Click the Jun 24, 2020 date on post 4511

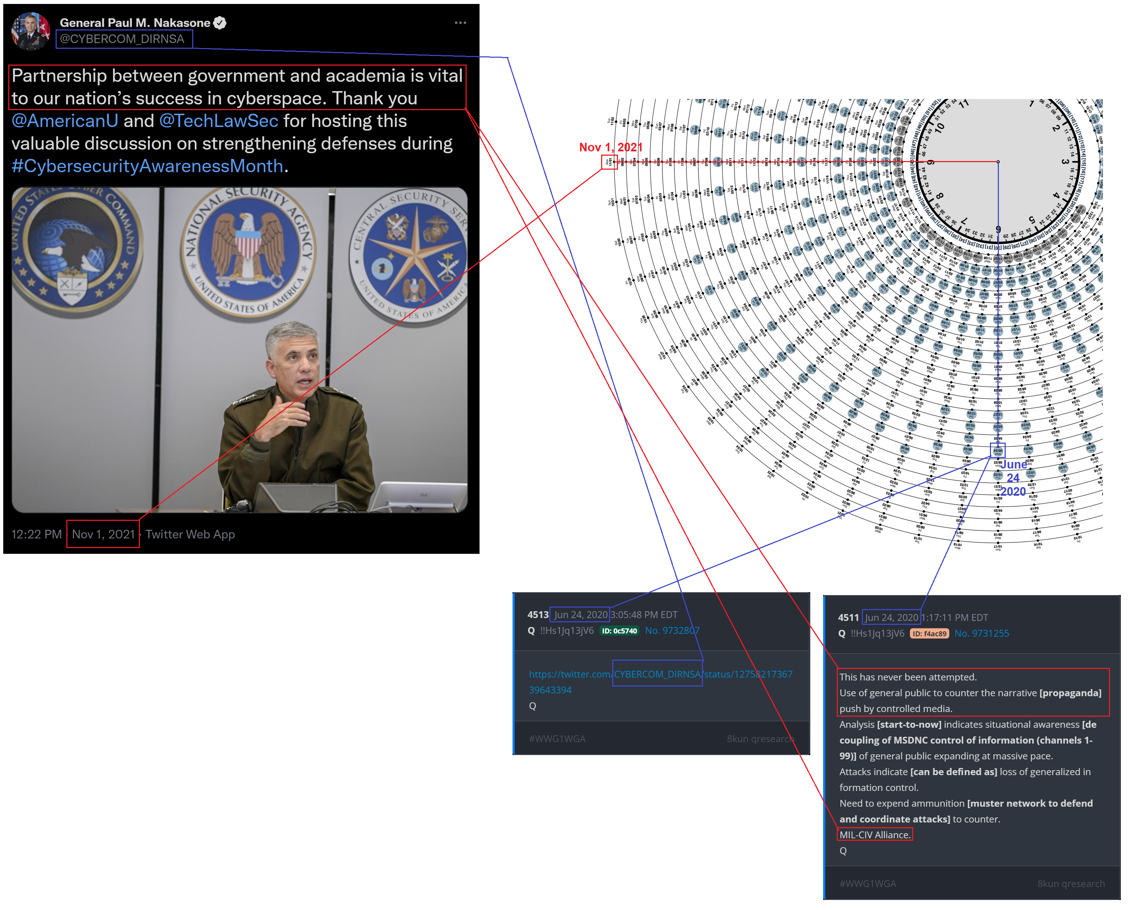891,618
